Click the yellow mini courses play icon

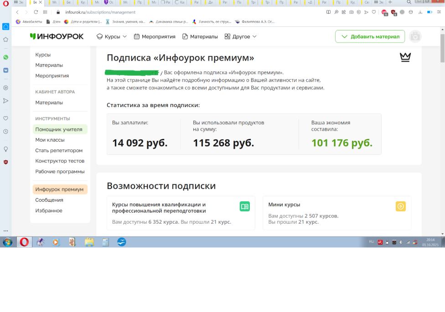(400, 206)
